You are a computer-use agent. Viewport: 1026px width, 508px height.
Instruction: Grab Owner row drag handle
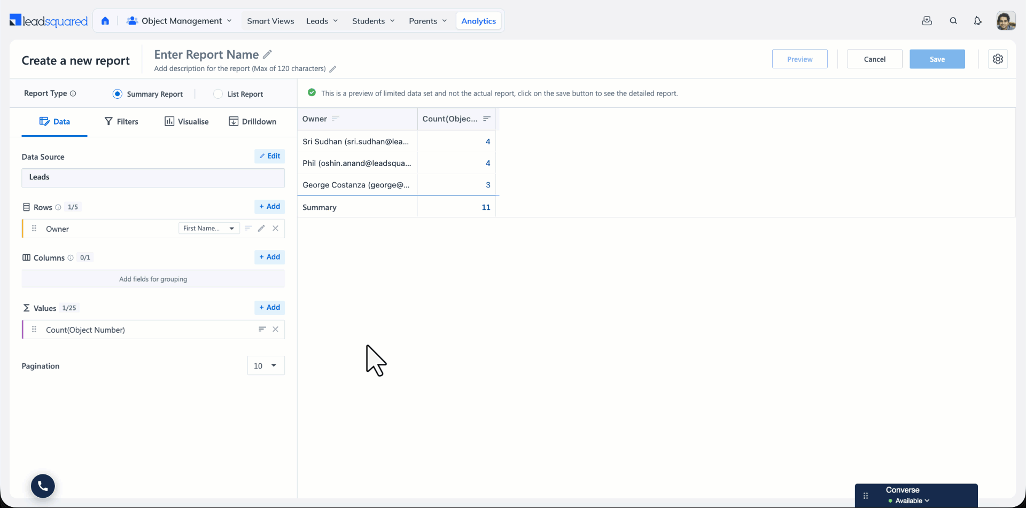pos(34,229)
